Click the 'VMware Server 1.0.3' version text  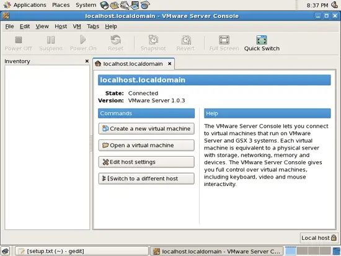pyautogui.click(x=157, y=100)
